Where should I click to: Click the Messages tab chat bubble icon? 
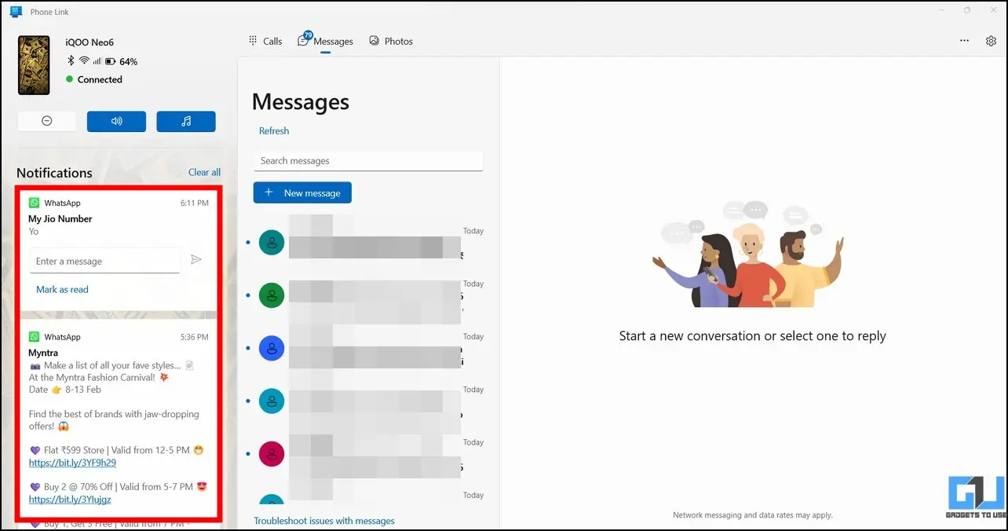[304, 40]
